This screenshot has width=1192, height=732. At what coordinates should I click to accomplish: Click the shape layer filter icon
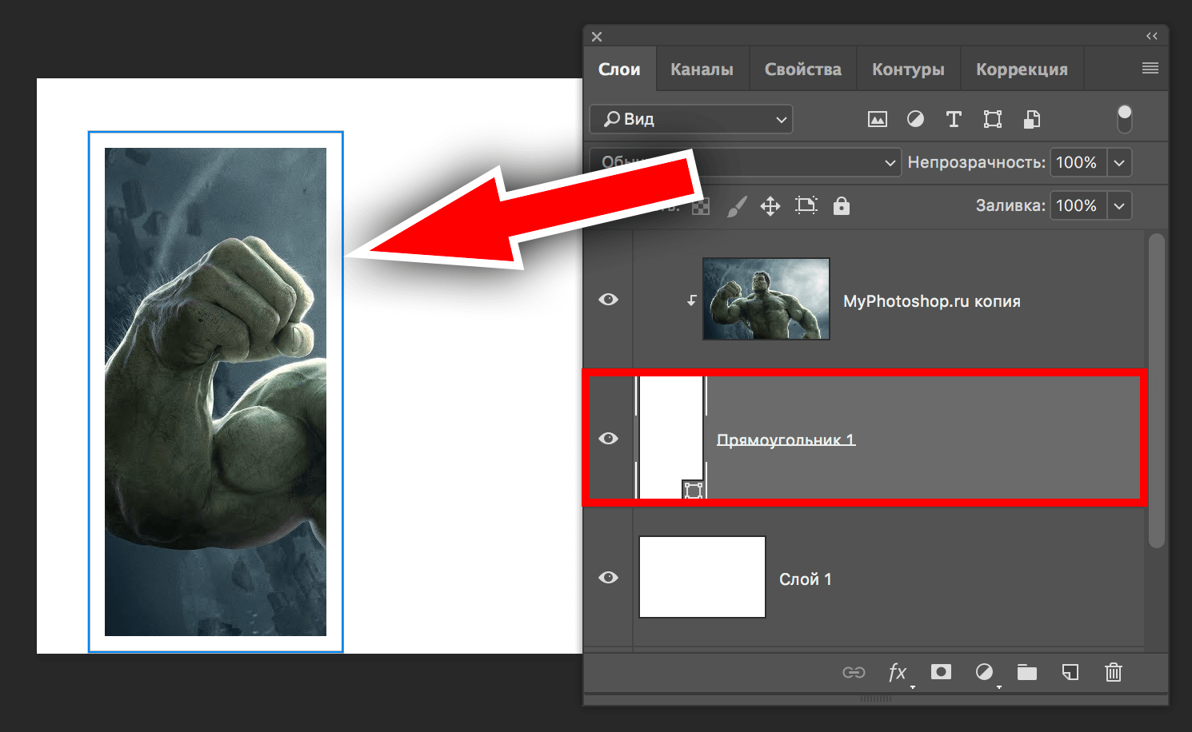pyautogui.click(x=992, y=119)
